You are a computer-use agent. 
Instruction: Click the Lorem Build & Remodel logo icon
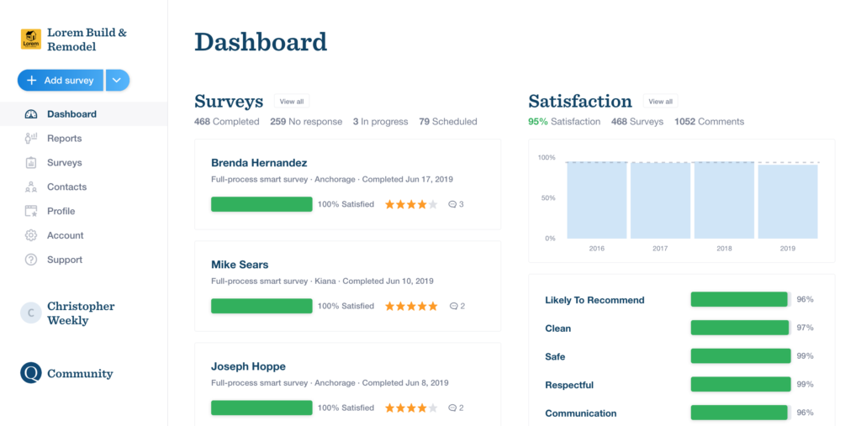31,39
